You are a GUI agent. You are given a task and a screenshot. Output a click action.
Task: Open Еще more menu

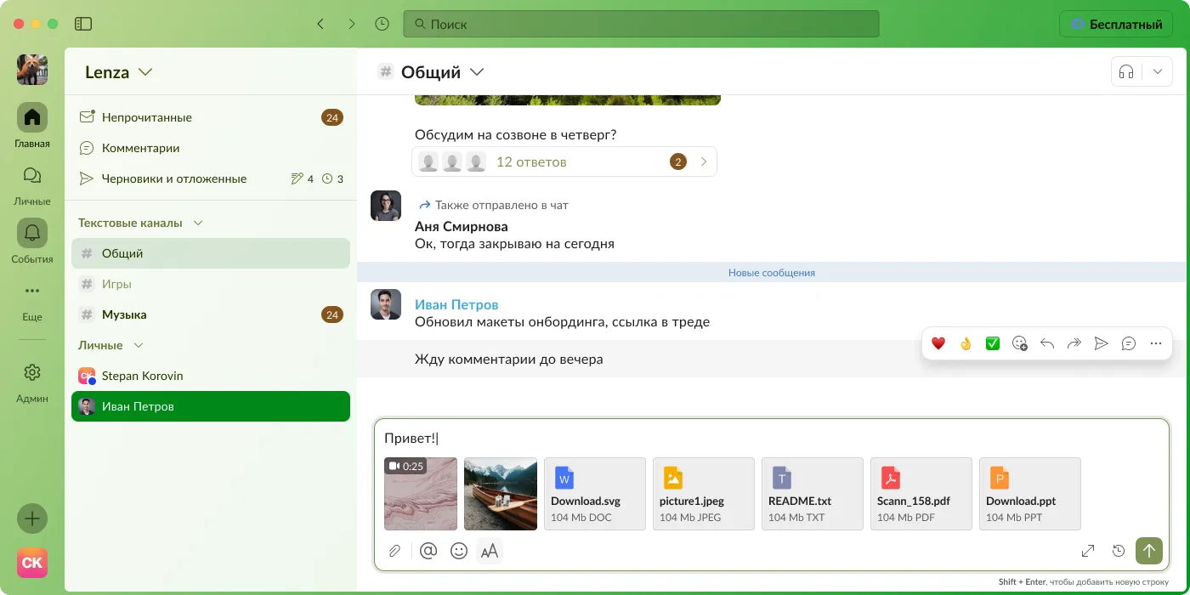pos(32,299)
